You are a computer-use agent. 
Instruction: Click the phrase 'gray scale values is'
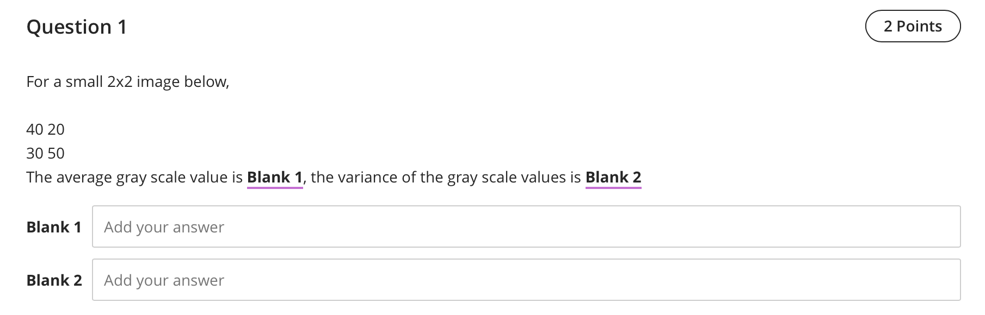click(x=514, y=178)
